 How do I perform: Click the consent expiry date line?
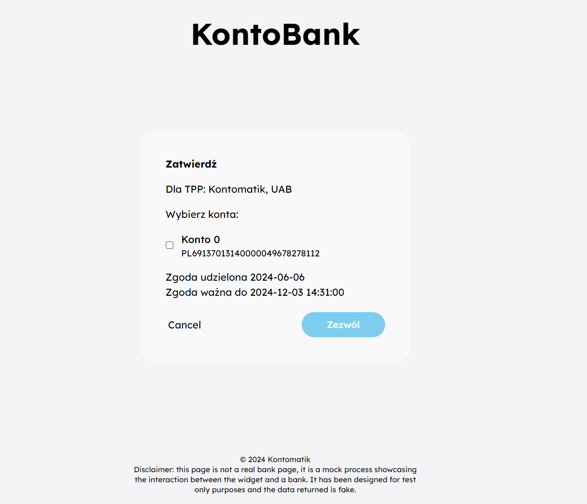coord(254,292)
